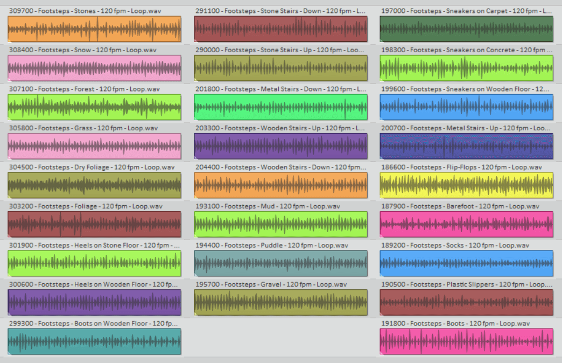Select the Forest footsteps audio clip
Viewport: 562px width, 363px height.
[x=94, y=107]
